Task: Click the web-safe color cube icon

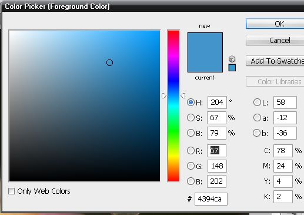Action: coord(232,59)
